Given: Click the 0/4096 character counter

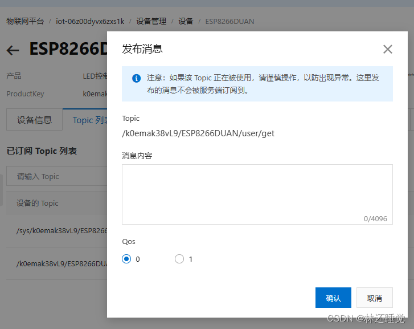Looking at the screenshot, I should coord(375,219).
